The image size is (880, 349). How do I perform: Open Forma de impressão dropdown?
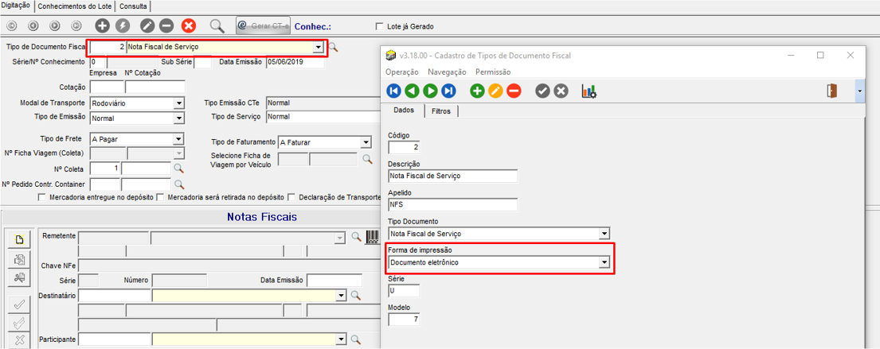(x=604, y=262)
